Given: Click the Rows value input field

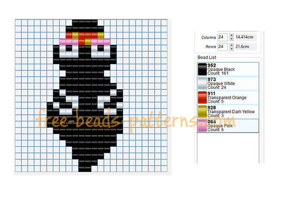Looking at the screenshot, I should pyautogui.click(x=222, y=47).
